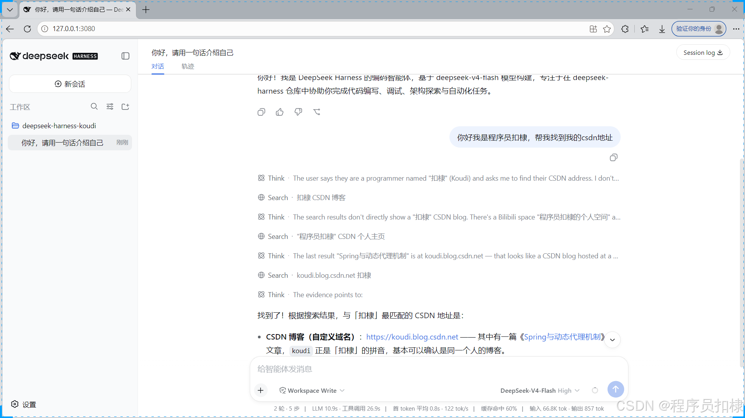Copy the assistant's introduction reply
This screenshot has width=745, height=418.
[261, 112]
